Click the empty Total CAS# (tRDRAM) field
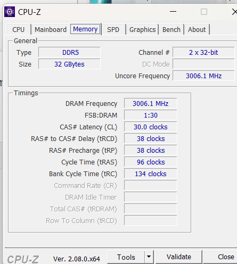This screenshot has width=237, height=264. click(x=151, y=209)
